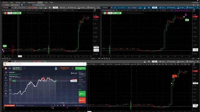Open chart settings gear in top-left chart
This screenshot has height=112, width=200.
tap(50, 7)
